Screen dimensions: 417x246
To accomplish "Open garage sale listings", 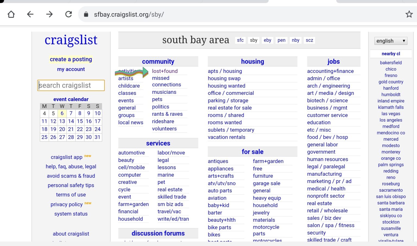I will pos(267,183).
